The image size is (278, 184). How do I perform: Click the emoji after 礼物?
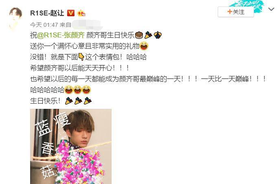click(x=144, y=46)
